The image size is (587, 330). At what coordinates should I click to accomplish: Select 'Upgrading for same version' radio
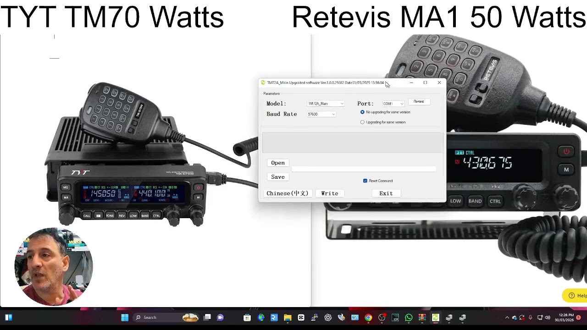pyautogui.click(x=362, y=122)
